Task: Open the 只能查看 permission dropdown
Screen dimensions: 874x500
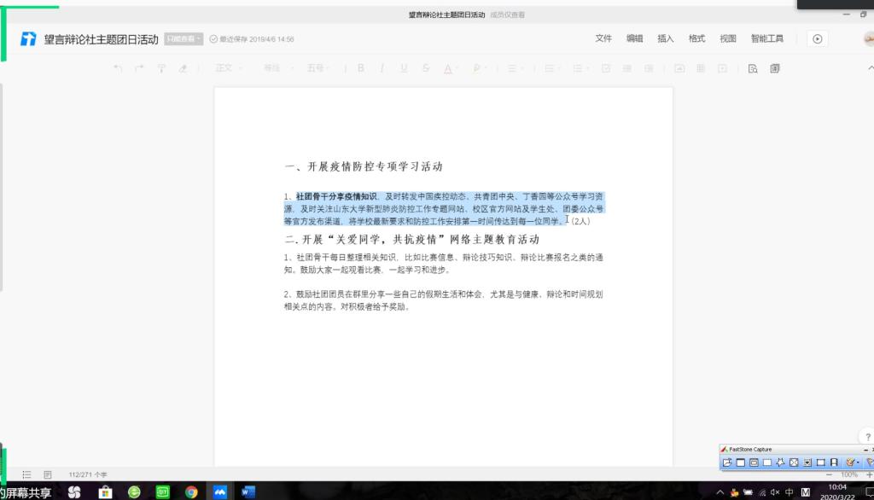Action: [x=184, y=39]
